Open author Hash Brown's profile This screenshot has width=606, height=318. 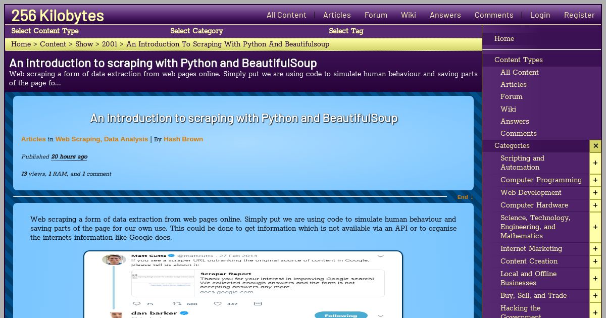tap(183, 139)
